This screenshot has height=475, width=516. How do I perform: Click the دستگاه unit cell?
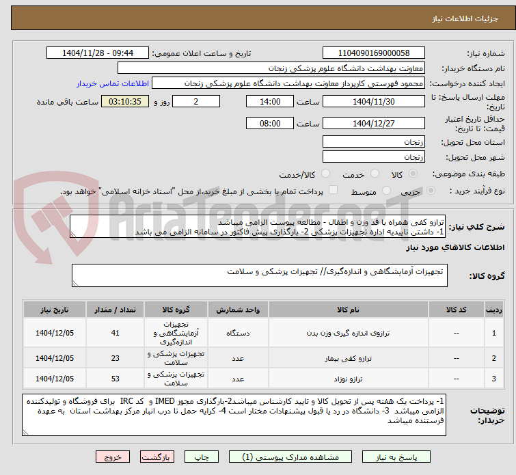pyautogui.click(x=238, y=333)
